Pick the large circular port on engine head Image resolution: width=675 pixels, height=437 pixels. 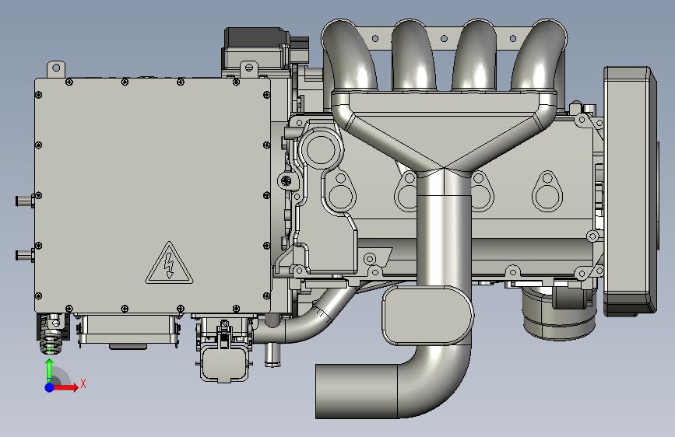point(321,149)
